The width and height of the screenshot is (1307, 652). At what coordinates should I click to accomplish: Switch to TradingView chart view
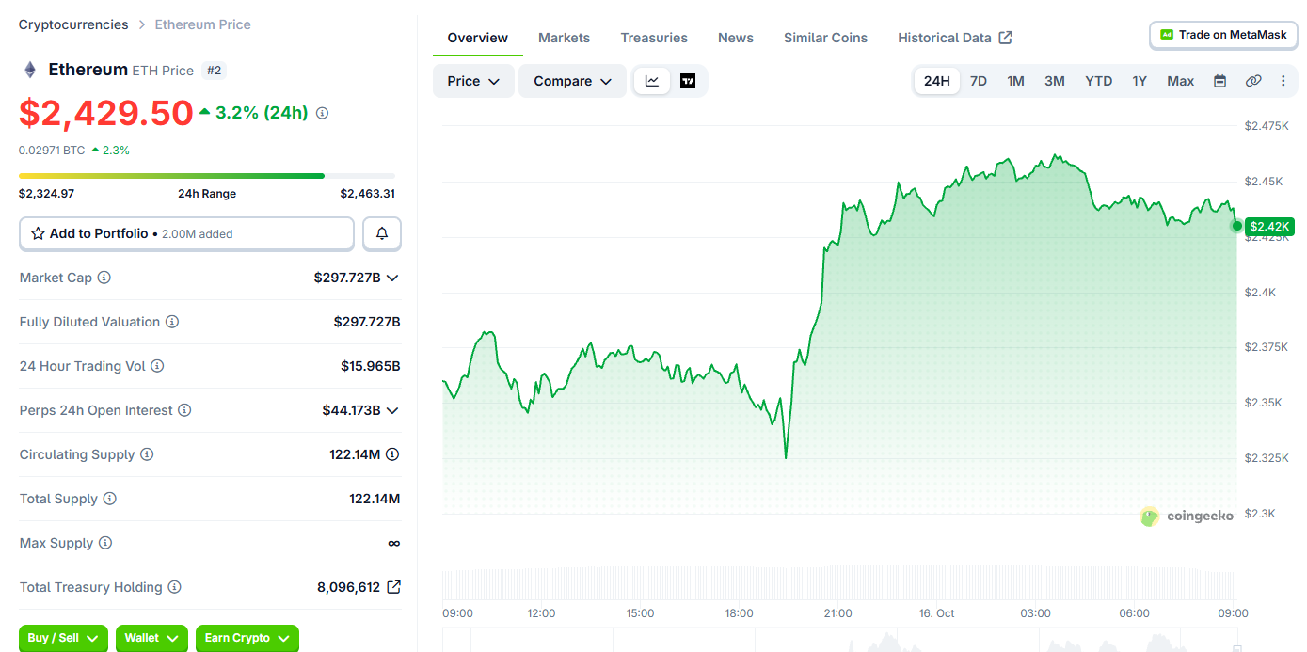(x=688, y=81)
